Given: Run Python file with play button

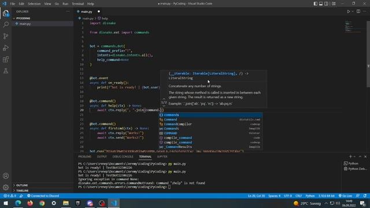Looking at the screenshot, I should point(348,12).
